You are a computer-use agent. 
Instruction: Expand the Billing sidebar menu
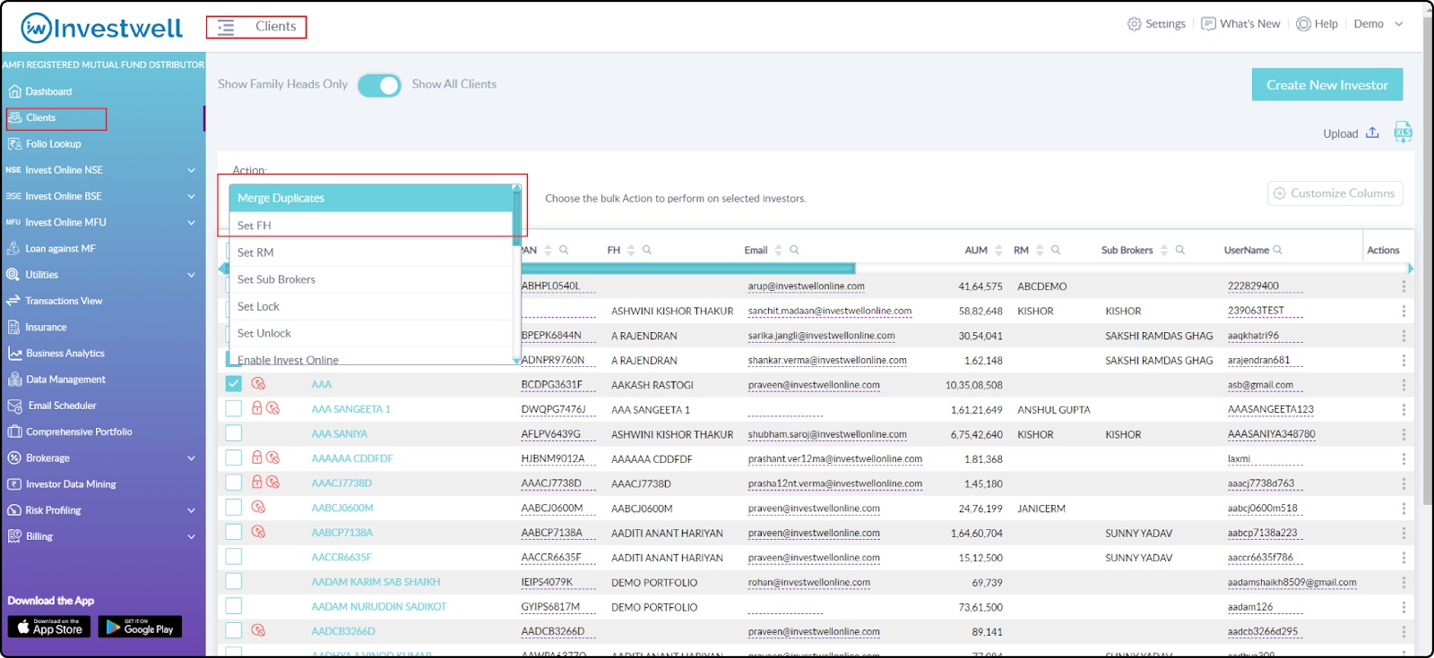[x=191, y=536]
